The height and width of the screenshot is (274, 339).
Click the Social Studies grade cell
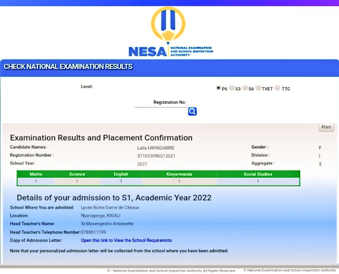[258, 181]
